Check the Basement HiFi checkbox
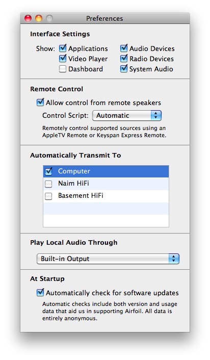This screenshot has width=210, height=360. (48, 196)
